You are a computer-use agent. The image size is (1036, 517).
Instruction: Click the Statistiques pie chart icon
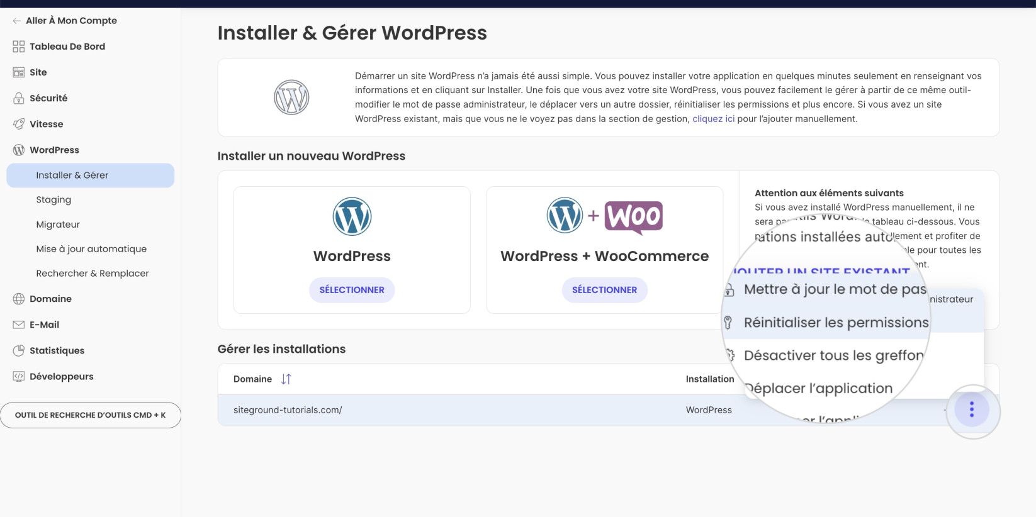pos(19,350)
